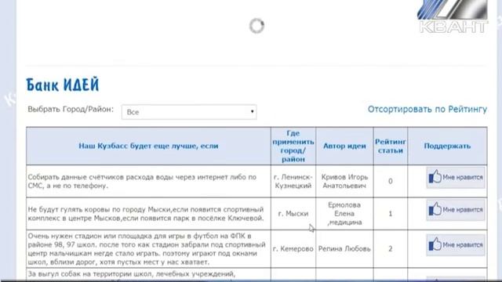Select the idea text about the football stadium
This screenshot has width=502, height=282.
pyautogui.click(x=147, y=249)
